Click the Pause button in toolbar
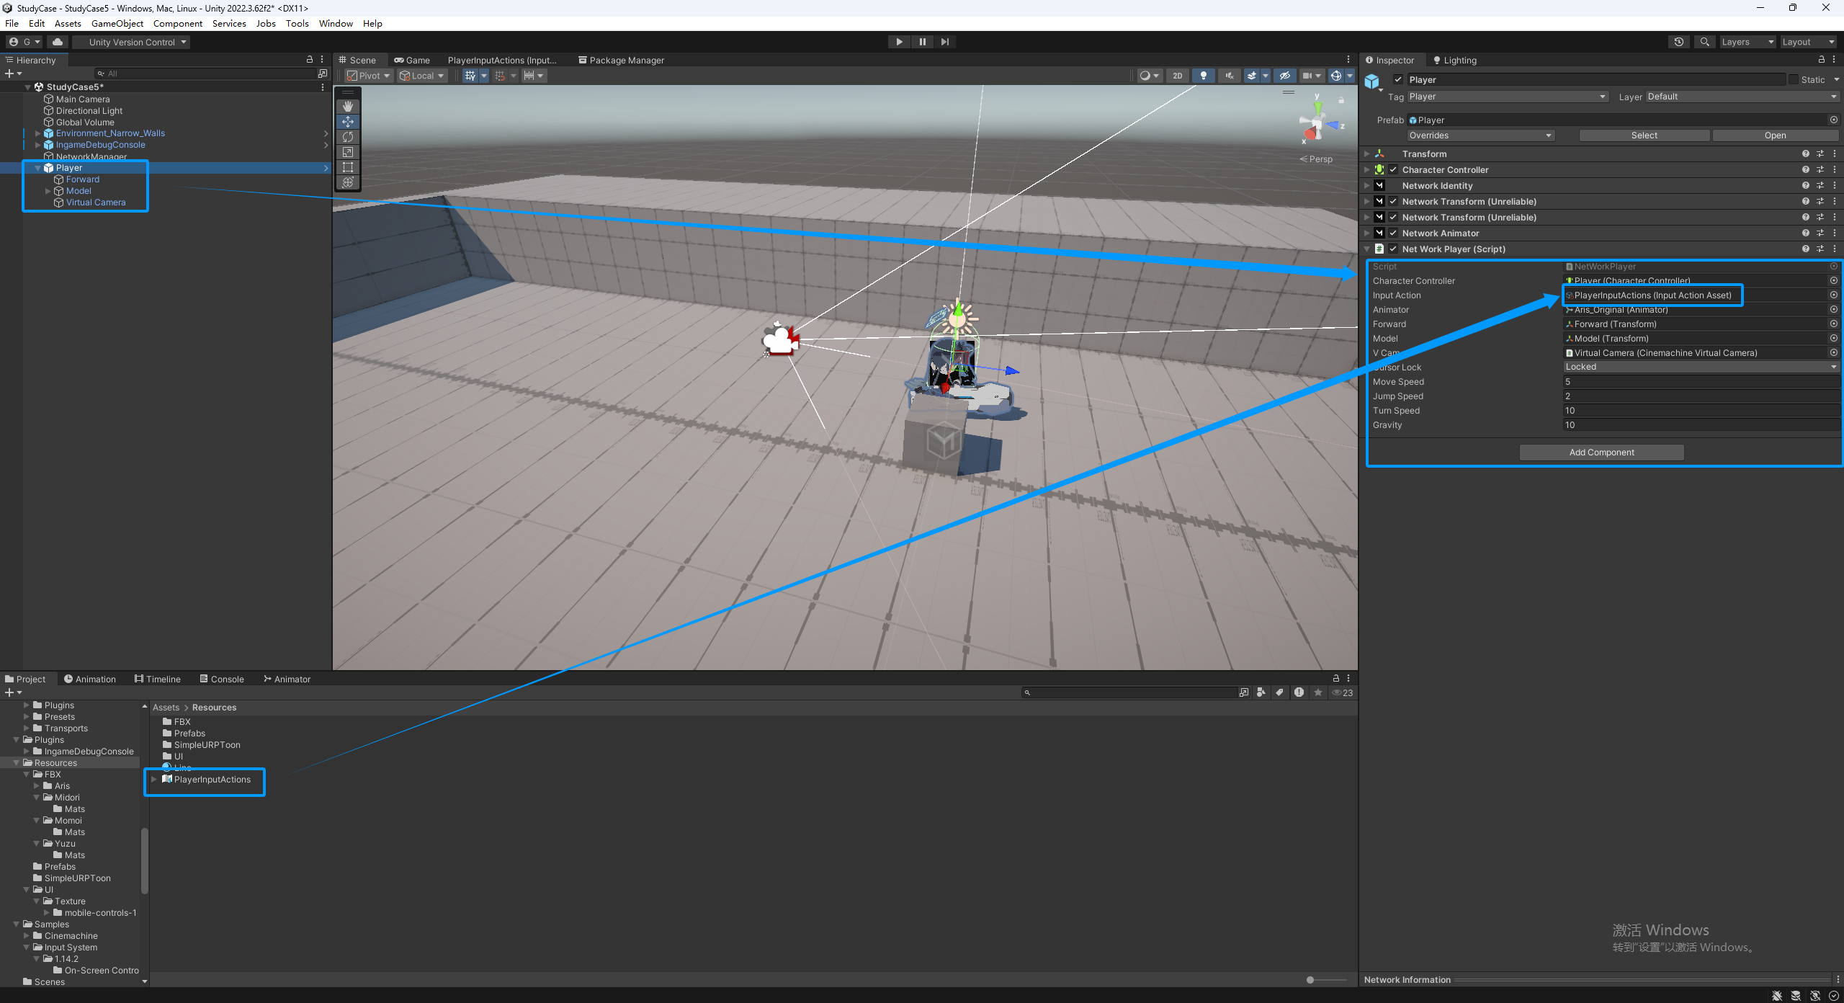This screenshot has width=1844, height=1003. click(922, 42)
